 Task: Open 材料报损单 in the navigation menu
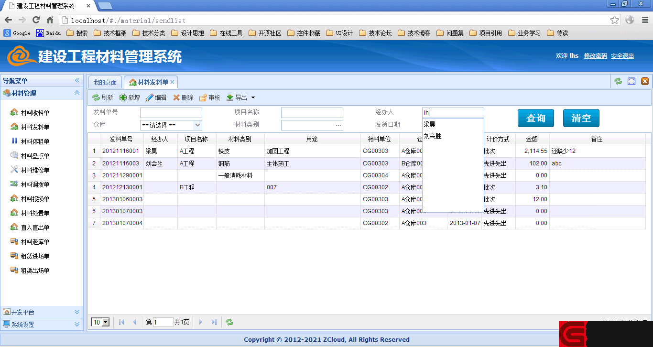click(30, 199)
